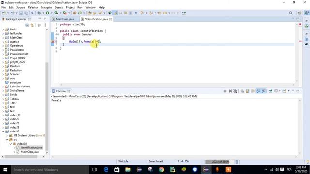Viewport: 310px width, 174px height.
Task: Open the Source menu
Action: 20,8
